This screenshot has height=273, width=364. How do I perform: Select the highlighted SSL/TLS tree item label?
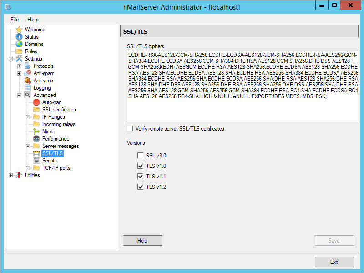point(52,153)
